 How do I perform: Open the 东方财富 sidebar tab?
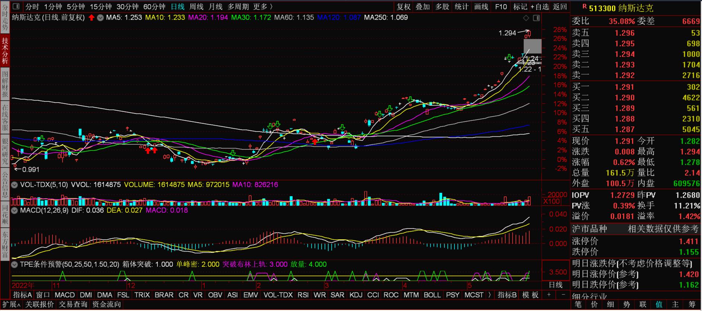coord(5,244)
